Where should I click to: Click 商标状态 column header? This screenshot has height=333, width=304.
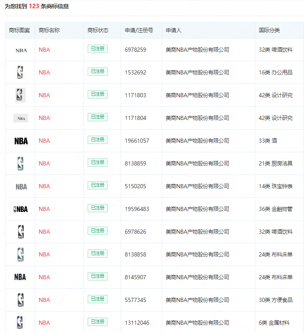click(98, 30)
